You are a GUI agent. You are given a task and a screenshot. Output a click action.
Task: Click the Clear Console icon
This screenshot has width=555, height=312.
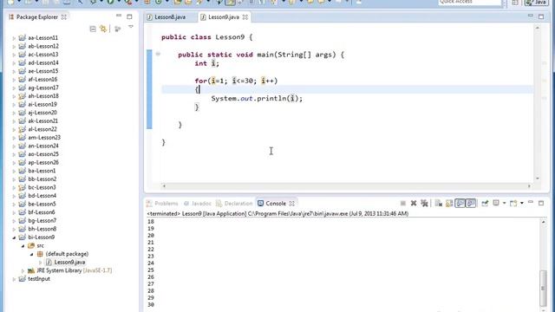[x=439, y=203]
